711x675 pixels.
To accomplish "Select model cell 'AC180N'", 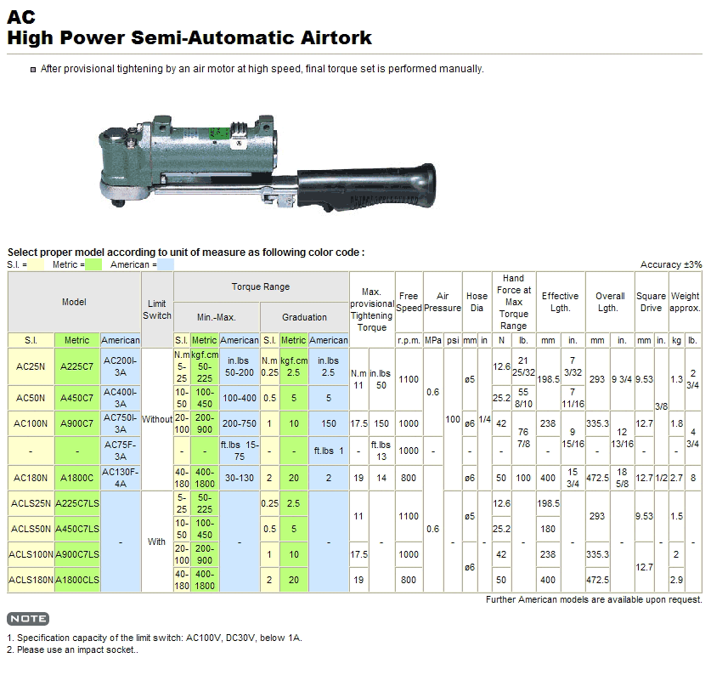I will 31,478.
